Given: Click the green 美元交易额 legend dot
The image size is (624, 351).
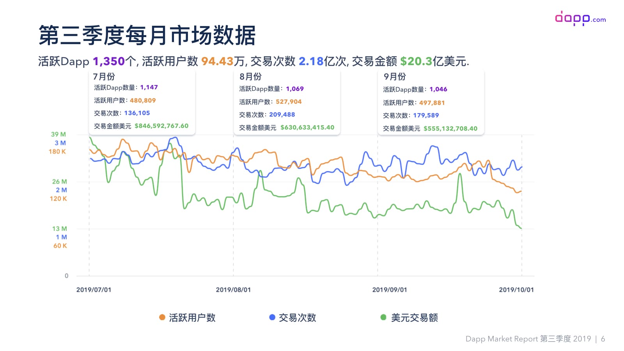Looking at the screenshot, I should point(383,317).
